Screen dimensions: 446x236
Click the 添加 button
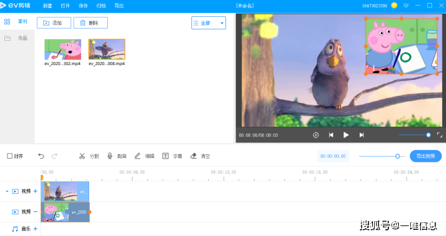(x=54, y=23)
